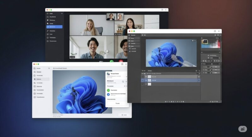Select the denim-shirt man's video tile
This screenshot has width=252, height=137.
[x=92, y=47]
